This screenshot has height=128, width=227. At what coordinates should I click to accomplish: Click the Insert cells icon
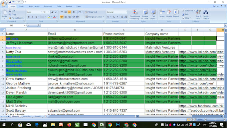tap(162, 12)
